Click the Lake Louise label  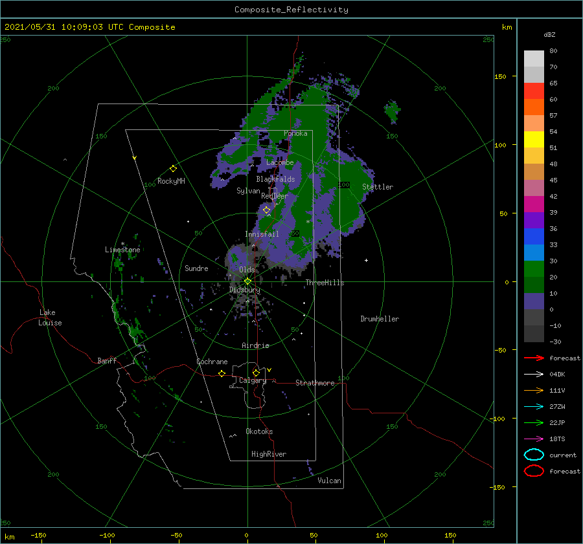[50, 318]
